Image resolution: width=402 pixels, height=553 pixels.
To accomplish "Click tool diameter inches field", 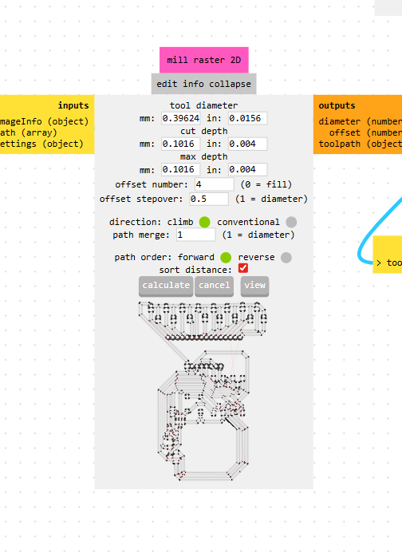I will click(x=247, y=118).
